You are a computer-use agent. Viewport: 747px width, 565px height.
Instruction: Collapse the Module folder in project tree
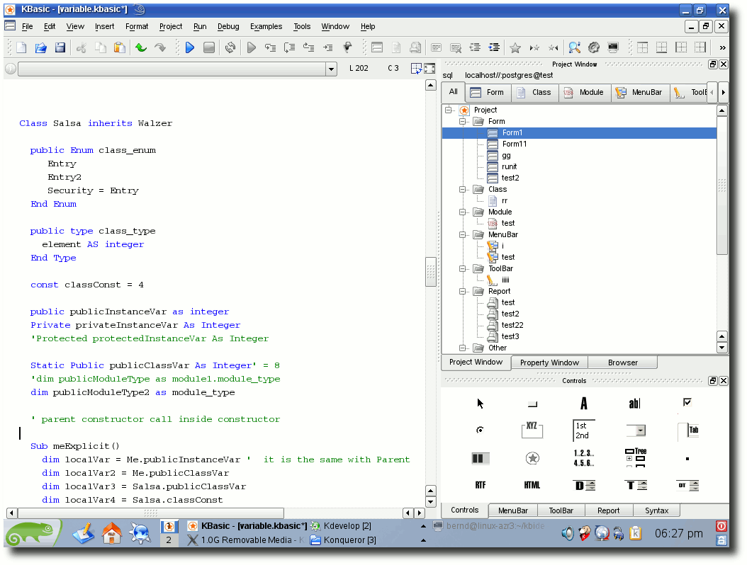click(462, 212)
